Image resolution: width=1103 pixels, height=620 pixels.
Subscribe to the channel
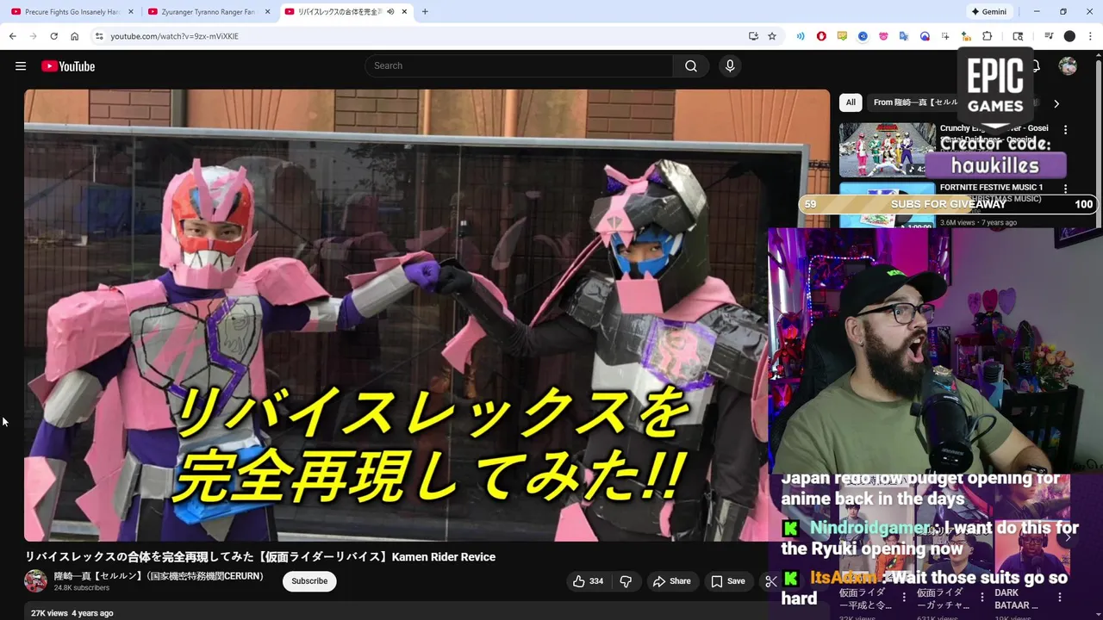tap(309, 581)
